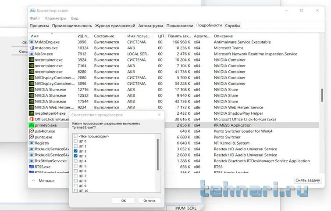Sort by the ИД process column header
Viewport: 331px width, 211px height.
pos(84,36)
